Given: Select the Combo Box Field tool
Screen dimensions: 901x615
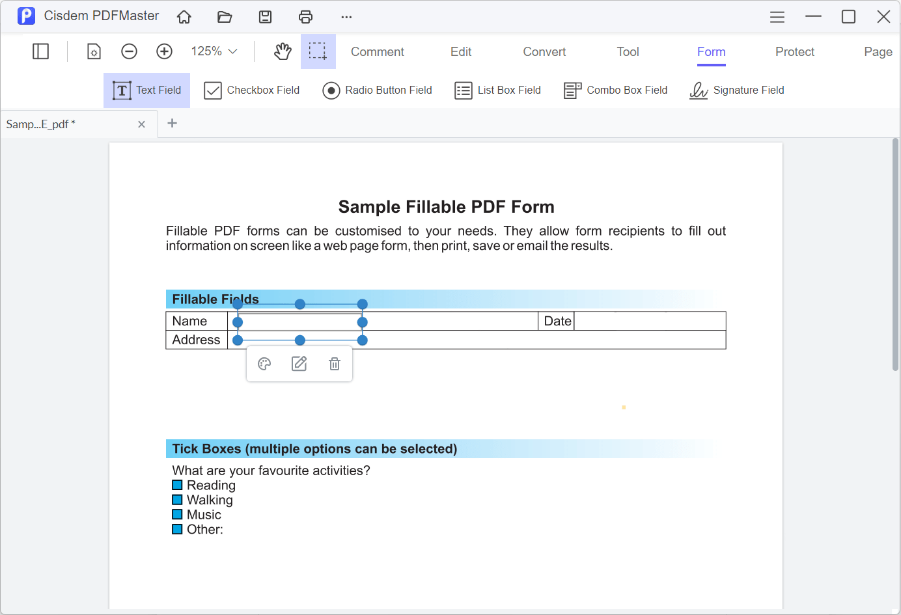Looking at the screenshot, I should [x=616, y=90].
